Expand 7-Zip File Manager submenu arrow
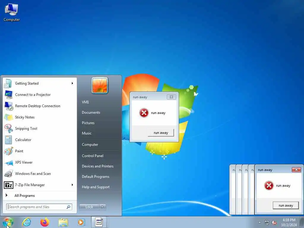 (72, 185)
